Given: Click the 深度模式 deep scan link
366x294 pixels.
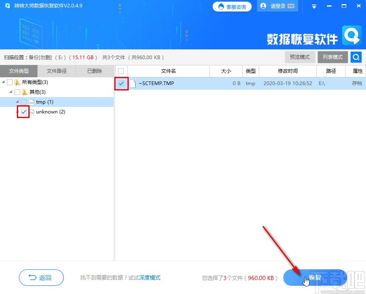Looking at the screenshot, I should point(150,278).
